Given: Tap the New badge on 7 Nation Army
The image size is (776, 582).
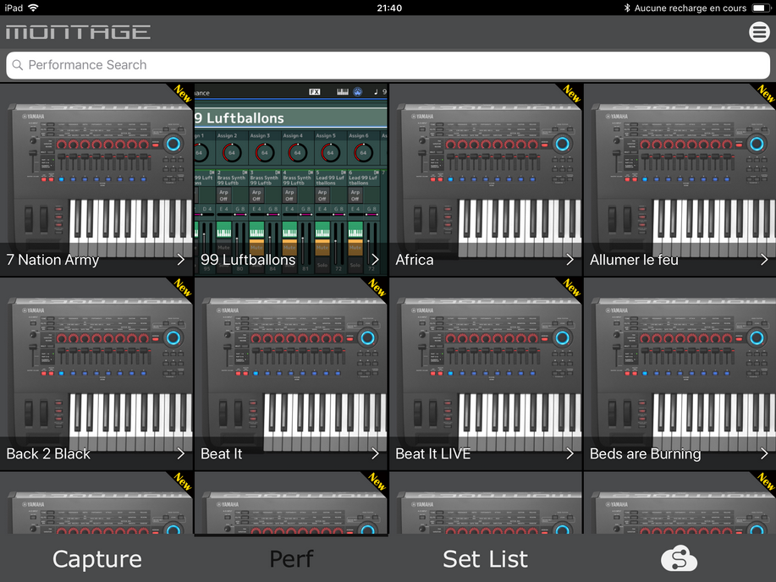Looking at the screenshot, I should pyautogui.click(x=182, y=93).
